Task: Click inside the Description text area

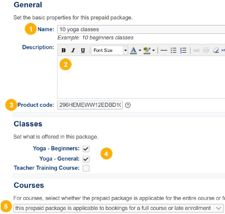Action: [x=141, y=77]
